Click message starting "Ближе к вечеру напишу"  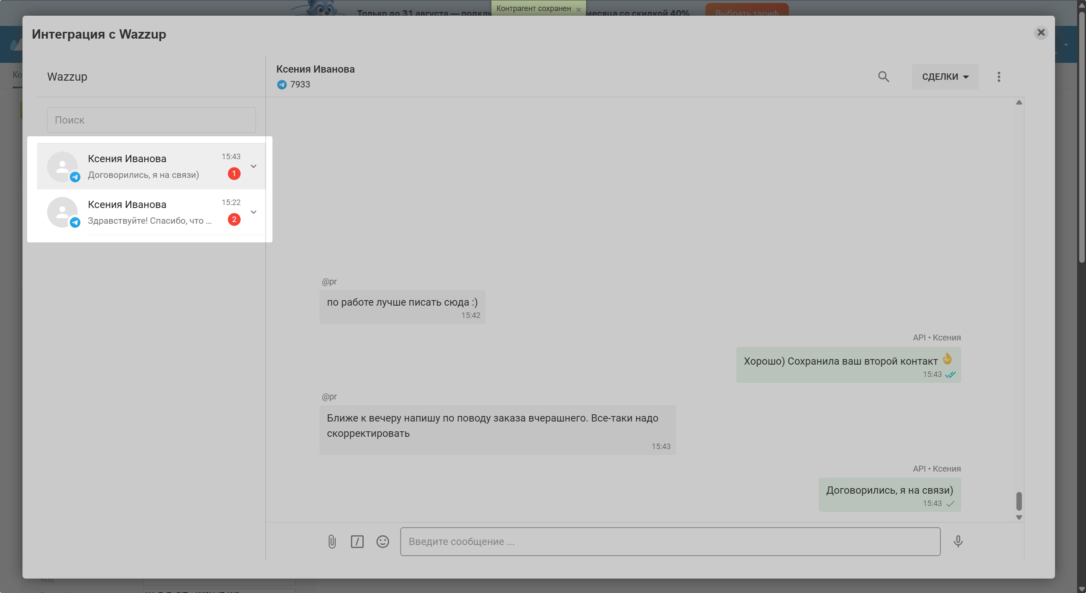[497, 430]
